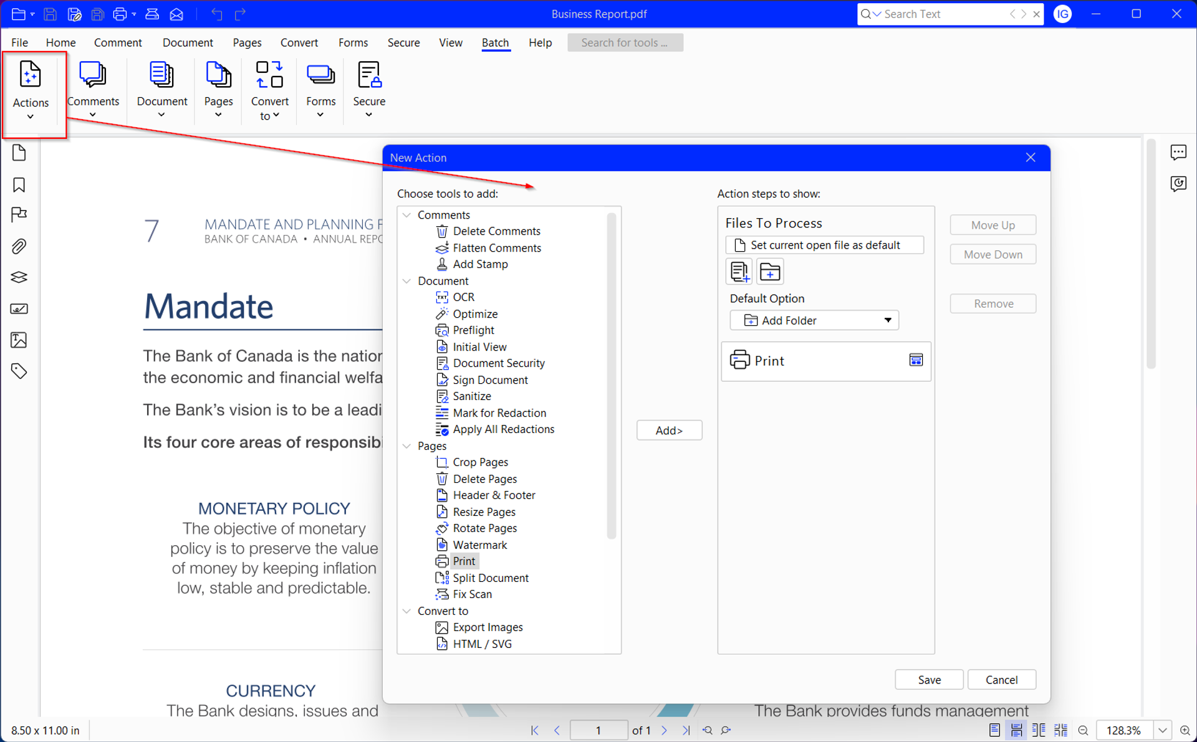Switch to the Convert tab
This screenshot has height=742, width=1197.
(299, 42)
